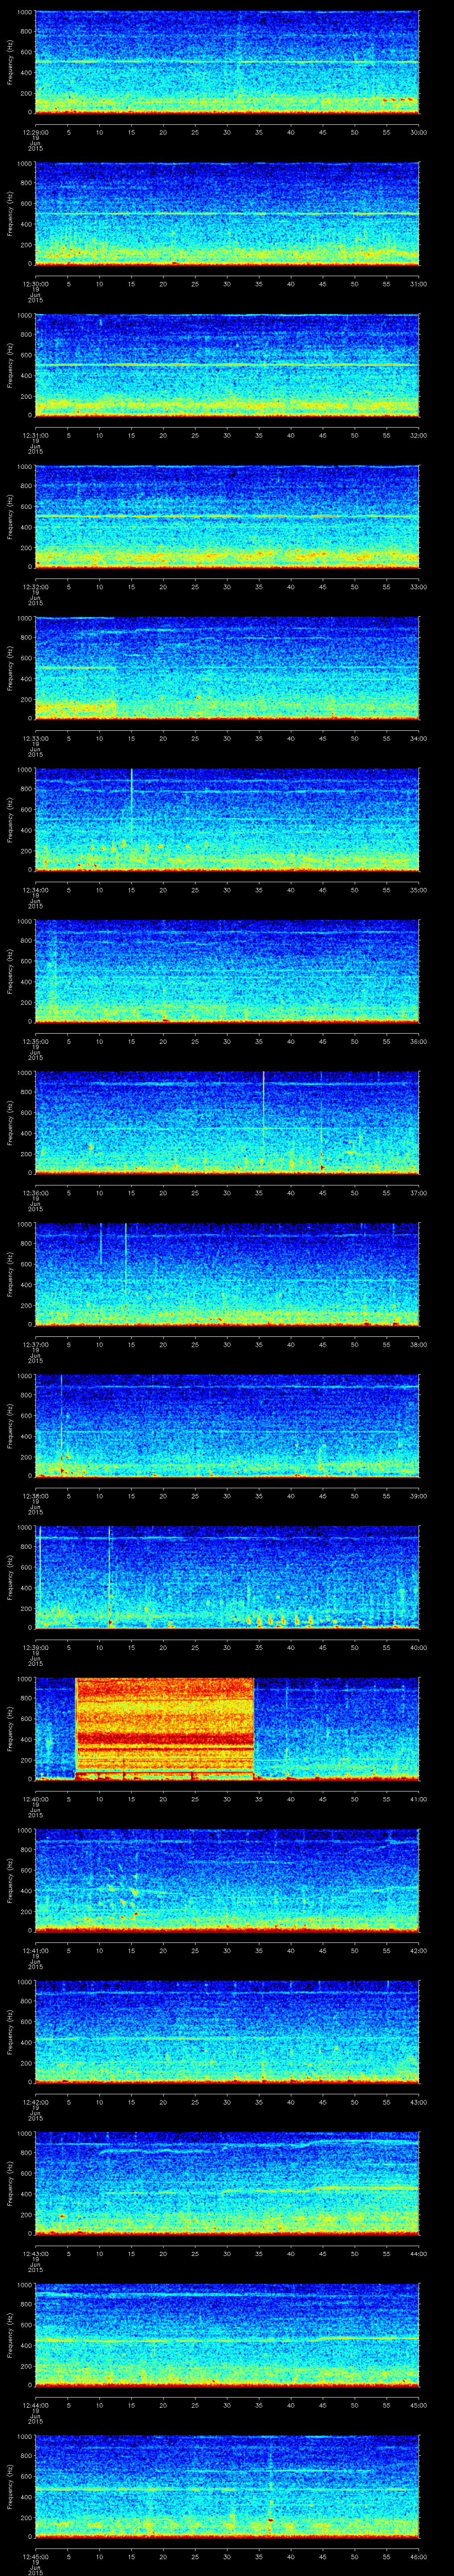Click the spectrogram panel starting at 12:43:00
The width and height of the screenshot is (454, 2576).
click(x=227, y=2183)
